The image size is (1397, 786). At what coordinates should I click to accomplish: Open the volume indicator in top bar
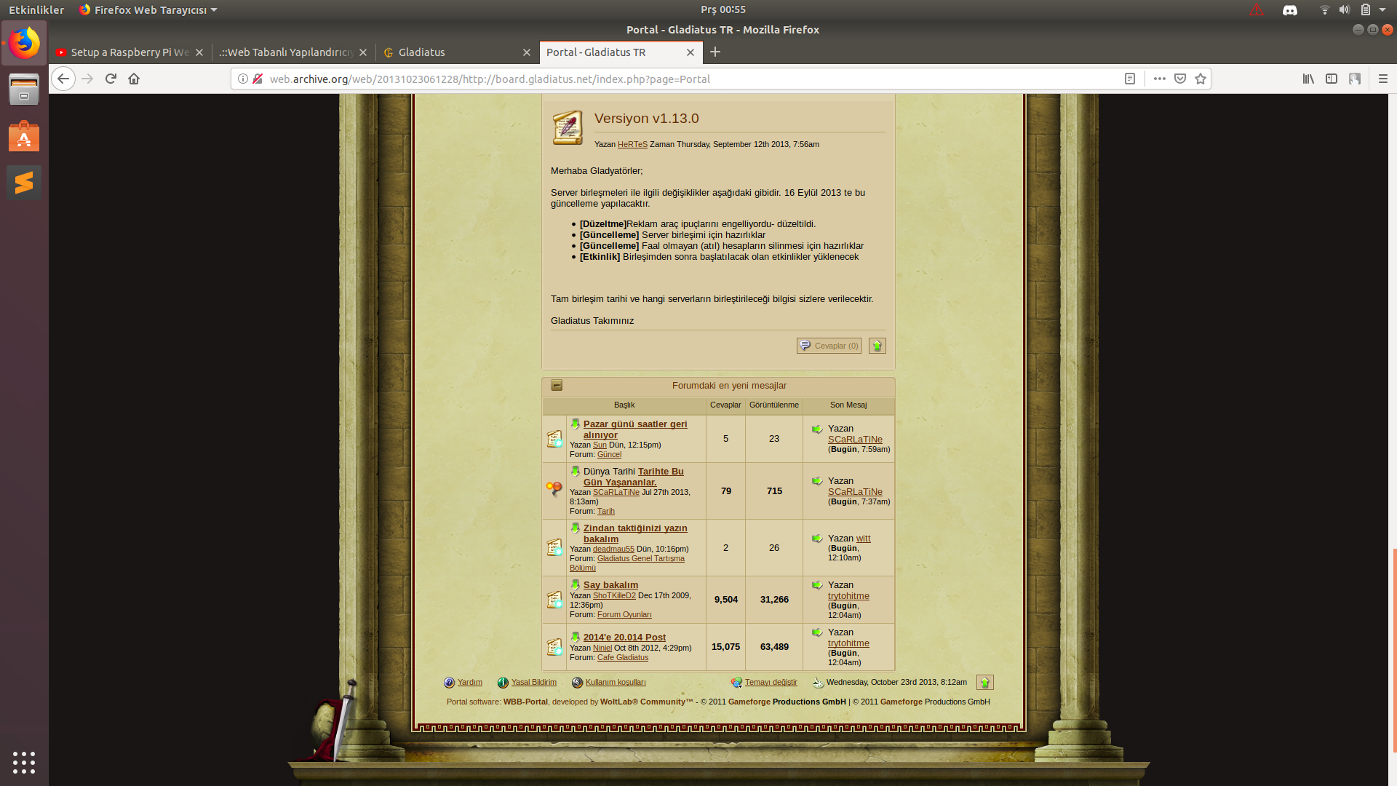point(1345,9)
